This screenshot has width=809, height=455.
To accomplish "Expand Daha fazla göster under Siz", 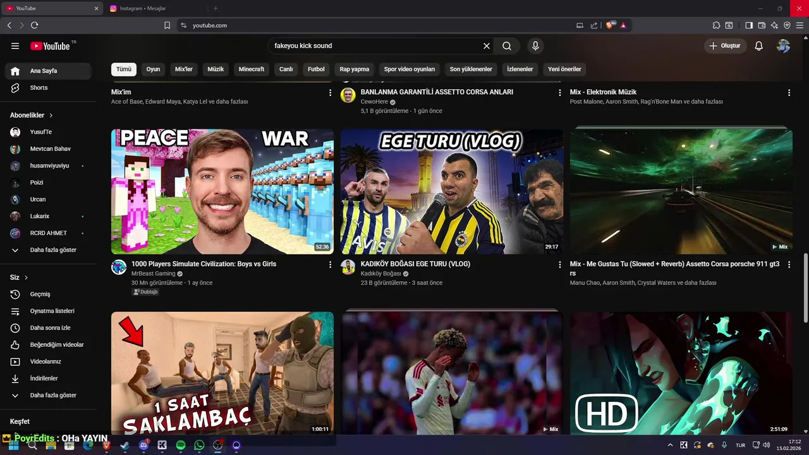I will pos(49,396).
